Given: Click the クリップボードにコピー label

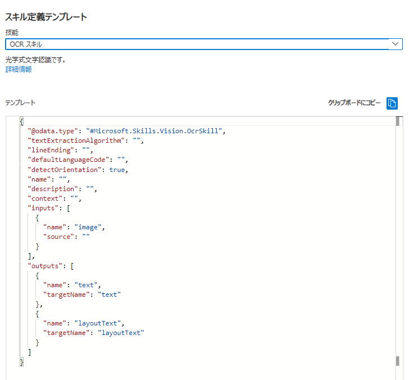Looking at the screenshot, I should tap(354, 103).
